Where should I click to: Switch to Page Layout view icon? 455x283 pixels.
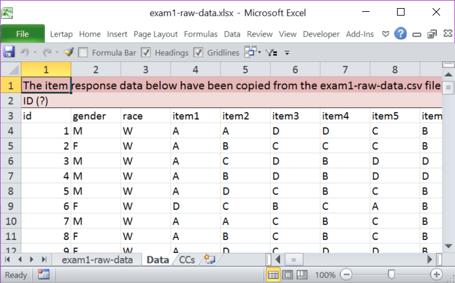coord(287,274)
